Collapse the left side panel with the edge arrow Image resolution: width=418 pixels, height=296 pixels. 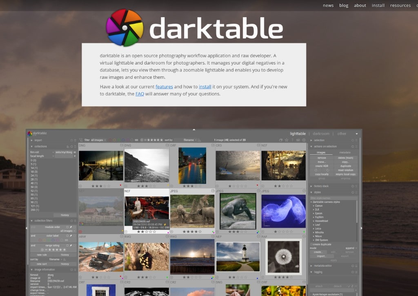coord(27,228)
